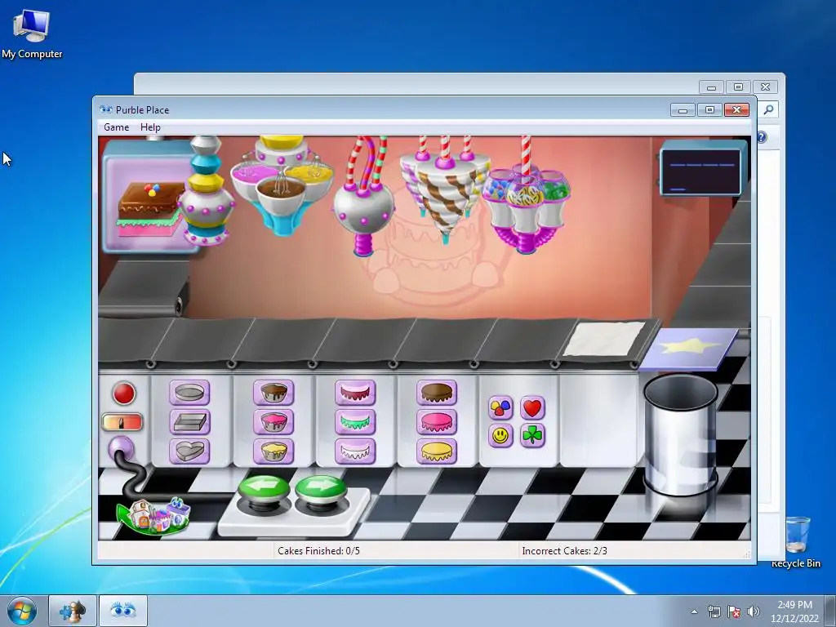Choose the strawberry pink batter flavor
This screenshot has height=627, width=836.
point(273,422)
